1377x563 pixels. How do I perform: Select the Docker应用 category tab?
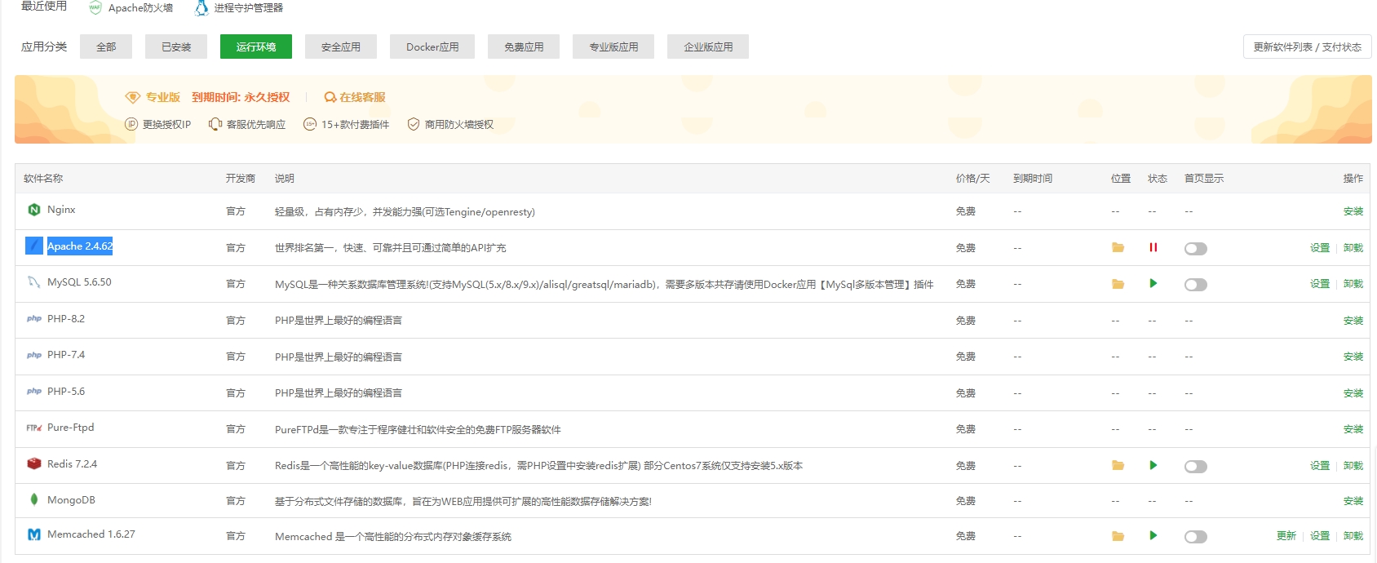point(432,47)
